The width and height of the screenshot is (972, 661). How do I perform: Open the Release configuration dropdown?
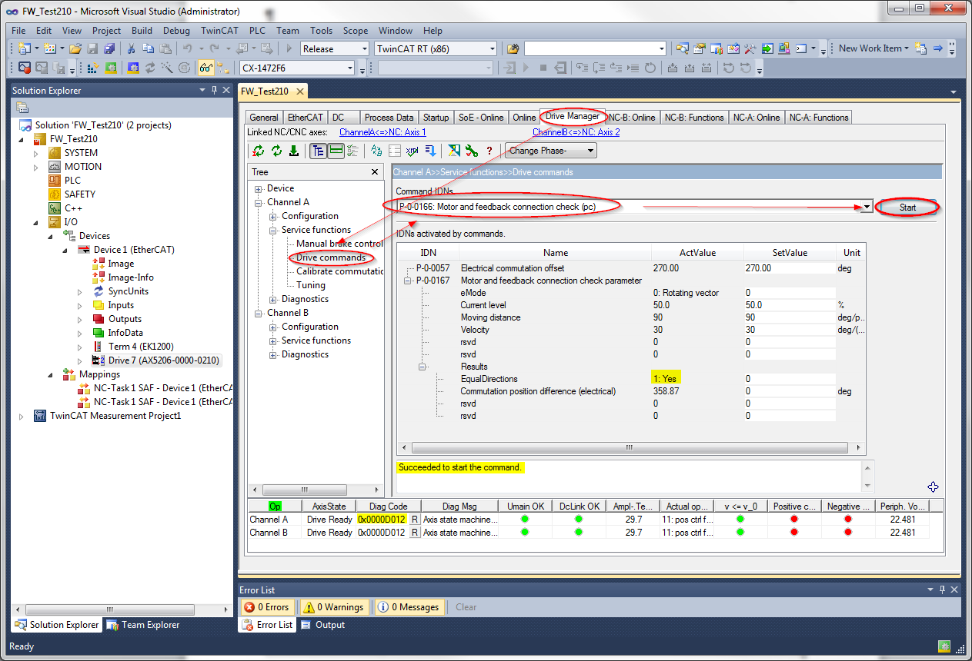coord(363,48)
